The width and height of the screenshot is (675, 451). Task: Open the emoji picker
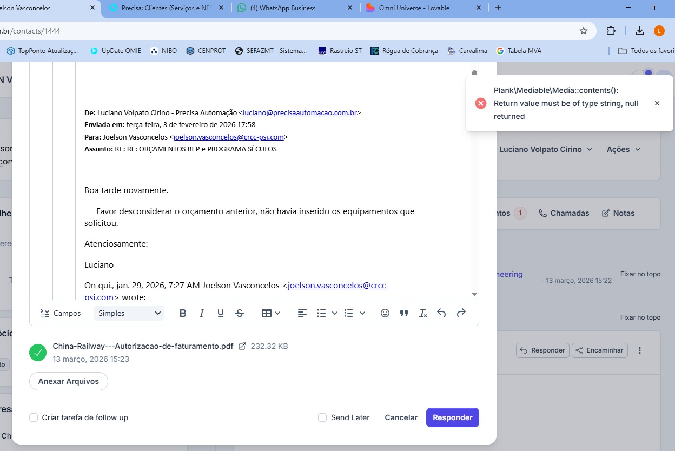pos(385,313)
